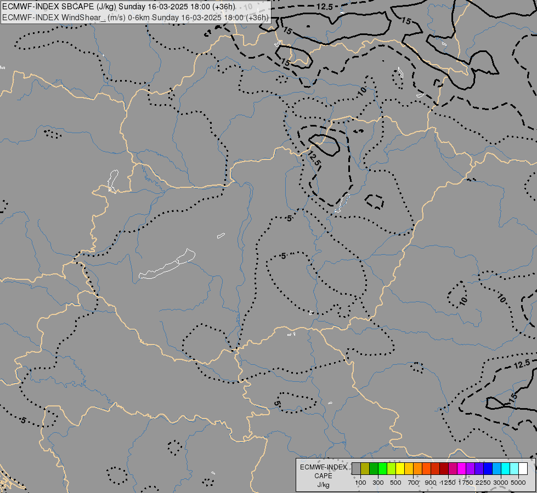Select the indigo swatch left of 2250 tick
The image size is (537, 493).
479,468
